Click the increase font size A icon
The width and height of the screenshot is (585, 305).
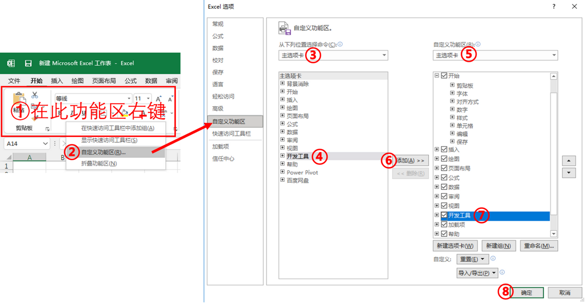pyautogui.click(x=158, y=98)
